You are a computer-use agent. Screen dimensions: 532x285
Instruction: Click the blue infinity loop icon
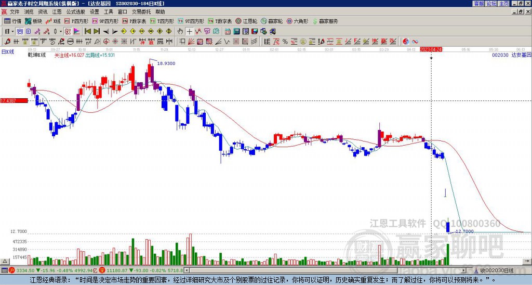point(415,42)
